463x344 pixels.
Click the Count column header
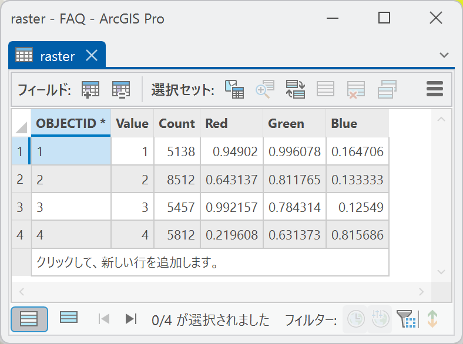pos(176,123)
